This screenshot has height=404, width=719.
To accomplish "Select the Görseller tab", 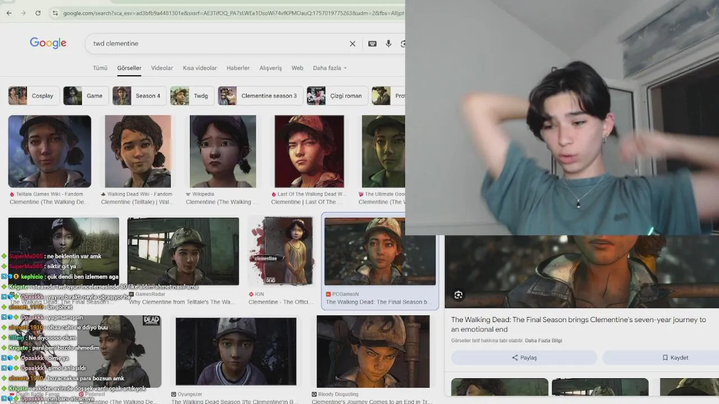I will click(x=129, y=68).
